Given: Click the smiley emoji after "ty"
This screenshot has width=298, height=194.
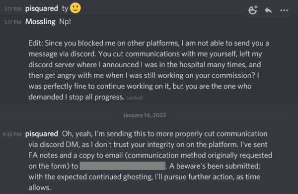Looking at the screenshot, I should click(x=75, y=8).
